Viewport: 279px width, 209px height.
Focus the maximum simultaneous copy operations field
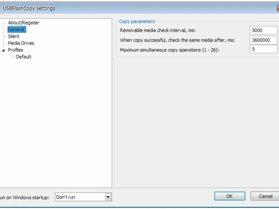point(263,49)
